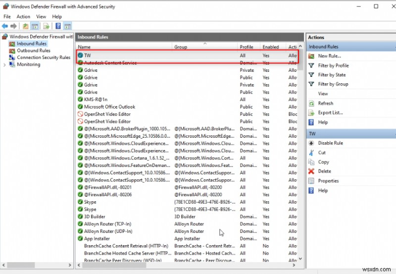396x274 pixels.
Task: Click the Export List toolbar icon
Action: [46, 26]
